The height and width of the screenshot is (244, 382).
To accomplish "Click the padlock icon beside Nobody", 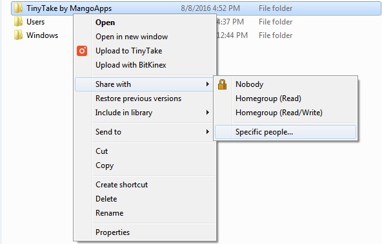I will click(x=222, y=84).
